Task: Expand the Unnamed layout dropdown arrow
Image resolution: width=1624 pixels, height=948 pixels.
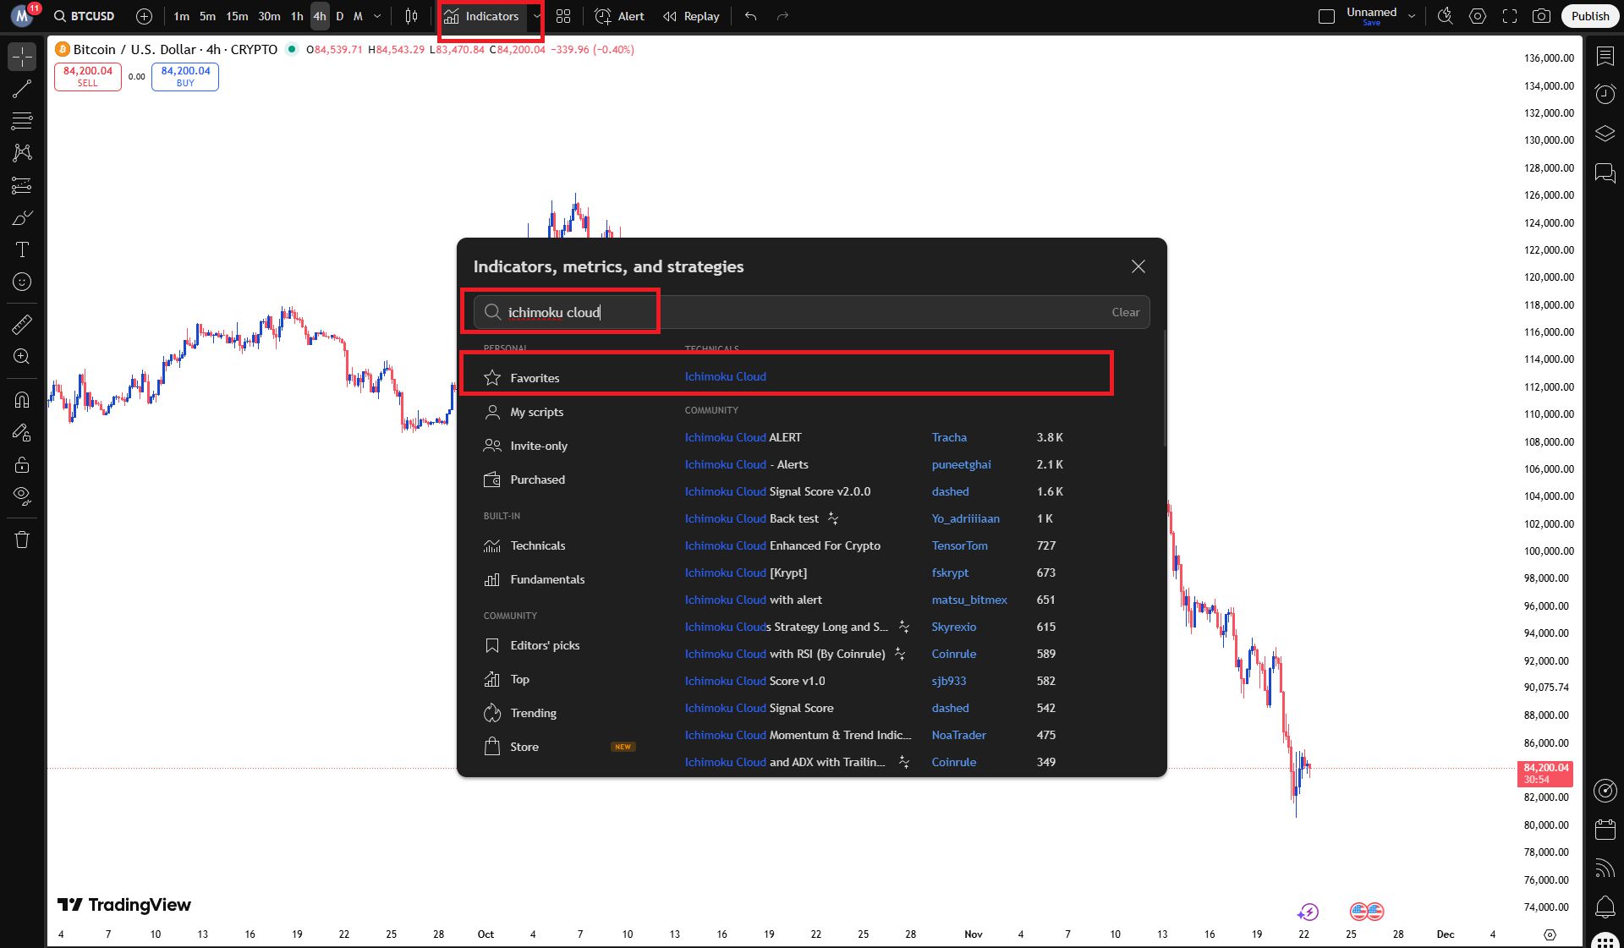Action: (x=1411, y=16)
